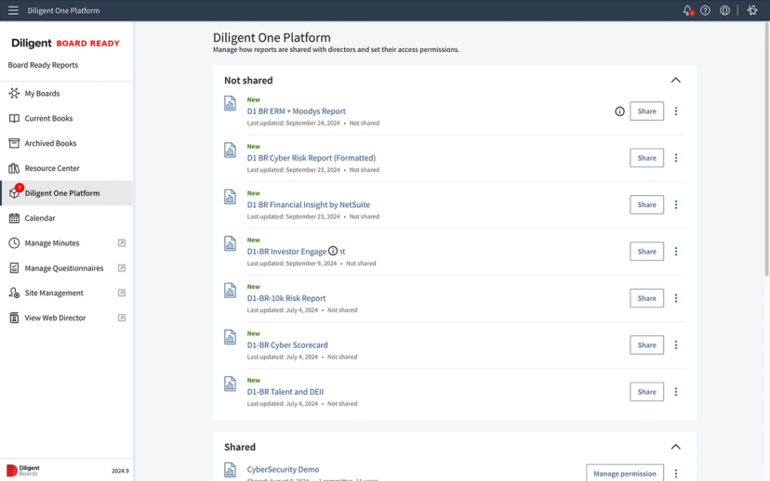Share the D1 BR Cyber Risk Report
This screenshot has height=481, width=770.
pos(646,158)
